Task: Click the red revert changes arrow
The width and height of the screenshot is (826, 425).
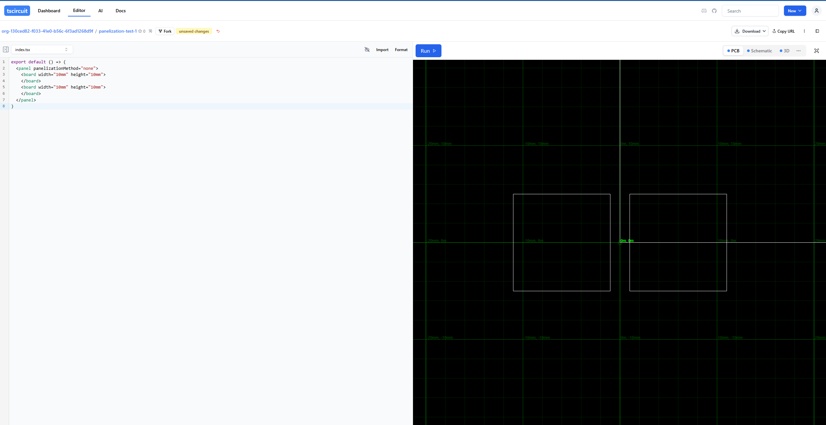Action: coord(218,31)
